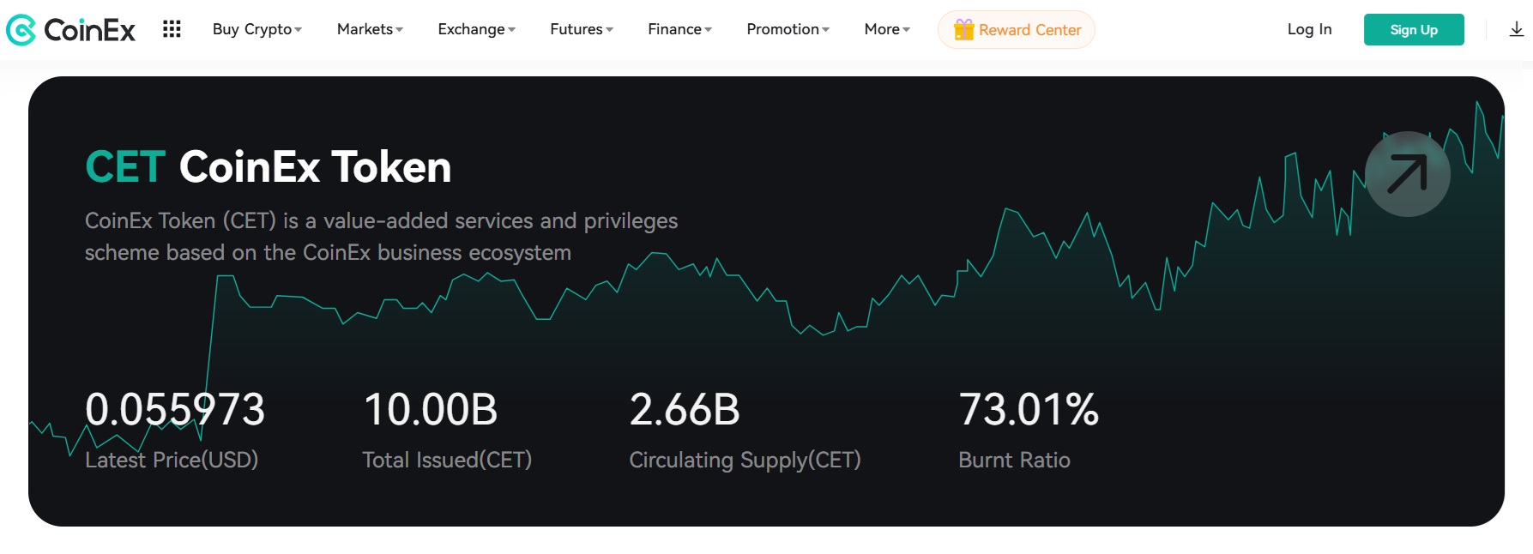The width and height of the screenshot is (1533, 554).
Task: Open the Reward Center
Action: click(1016, 30)
